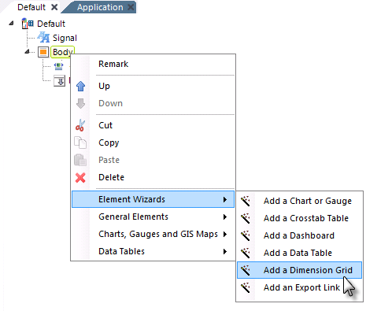Click wand icon for Add a Data Table
366x311 pixels.
click(246, 253)
